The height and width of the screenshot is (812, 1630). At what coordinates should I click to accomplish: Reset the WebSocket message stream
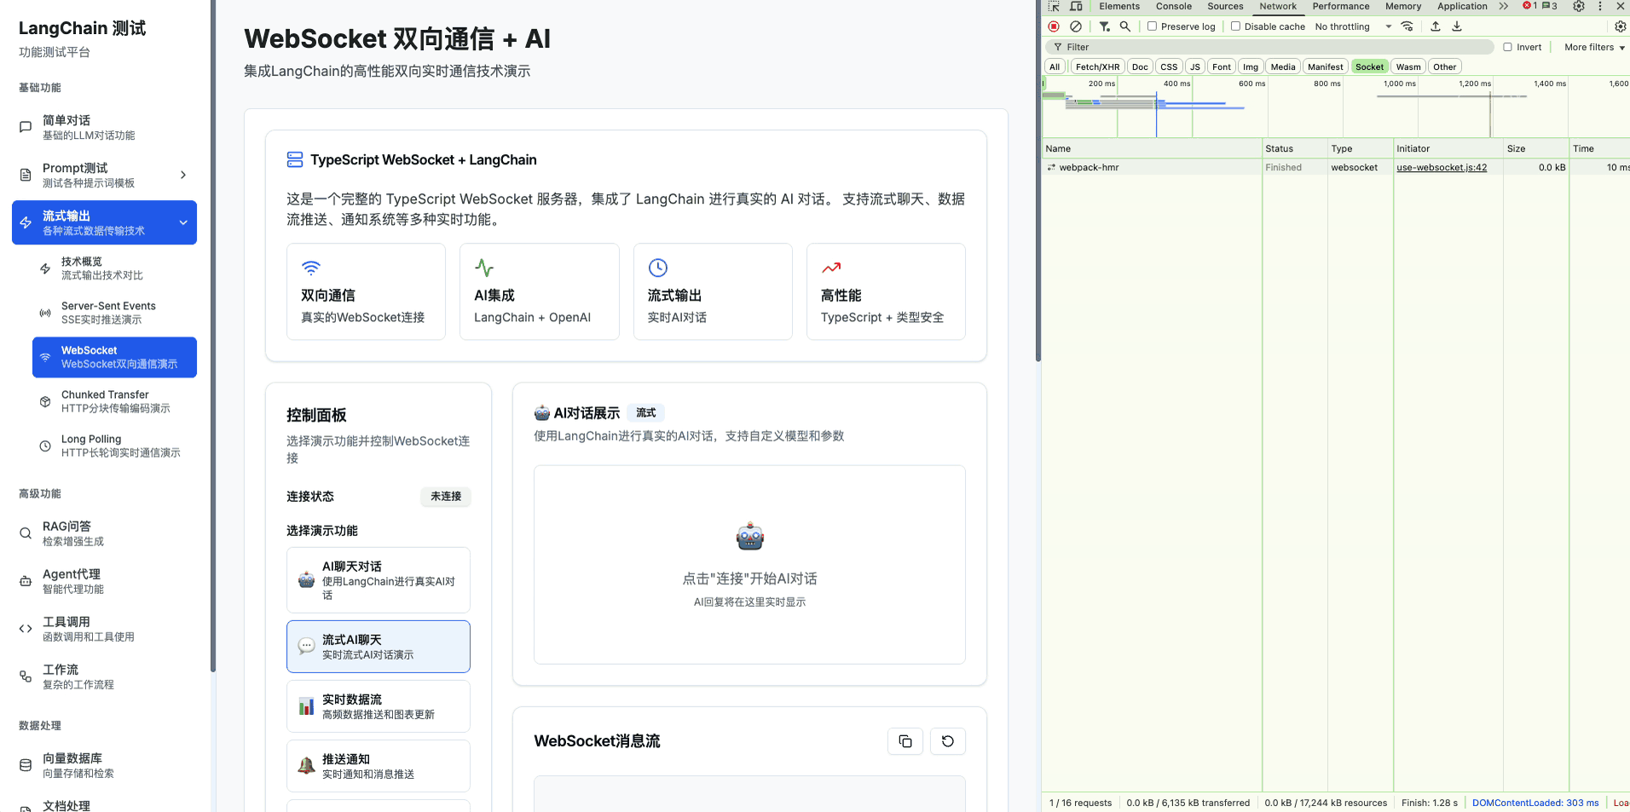948,741
